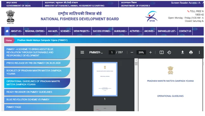The width and height of the screenshot is (205, 116).
Task: Select page 1 thumbnail in PDF sidebar
Action: pos(105,79)
